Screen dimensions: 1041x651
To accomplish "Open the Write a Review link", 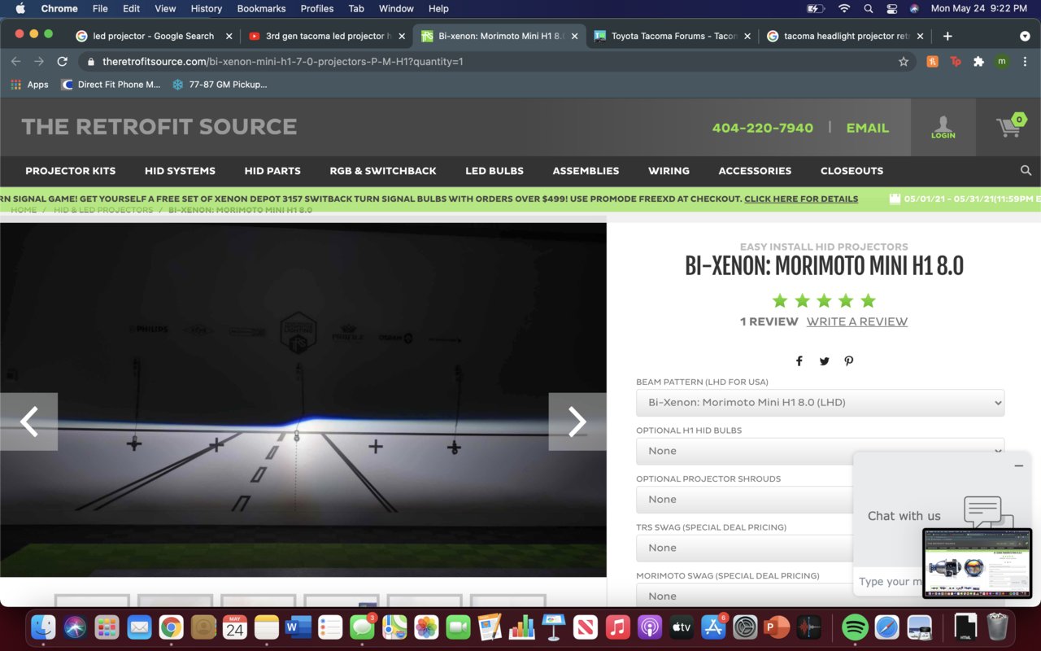I will [857, 321].
